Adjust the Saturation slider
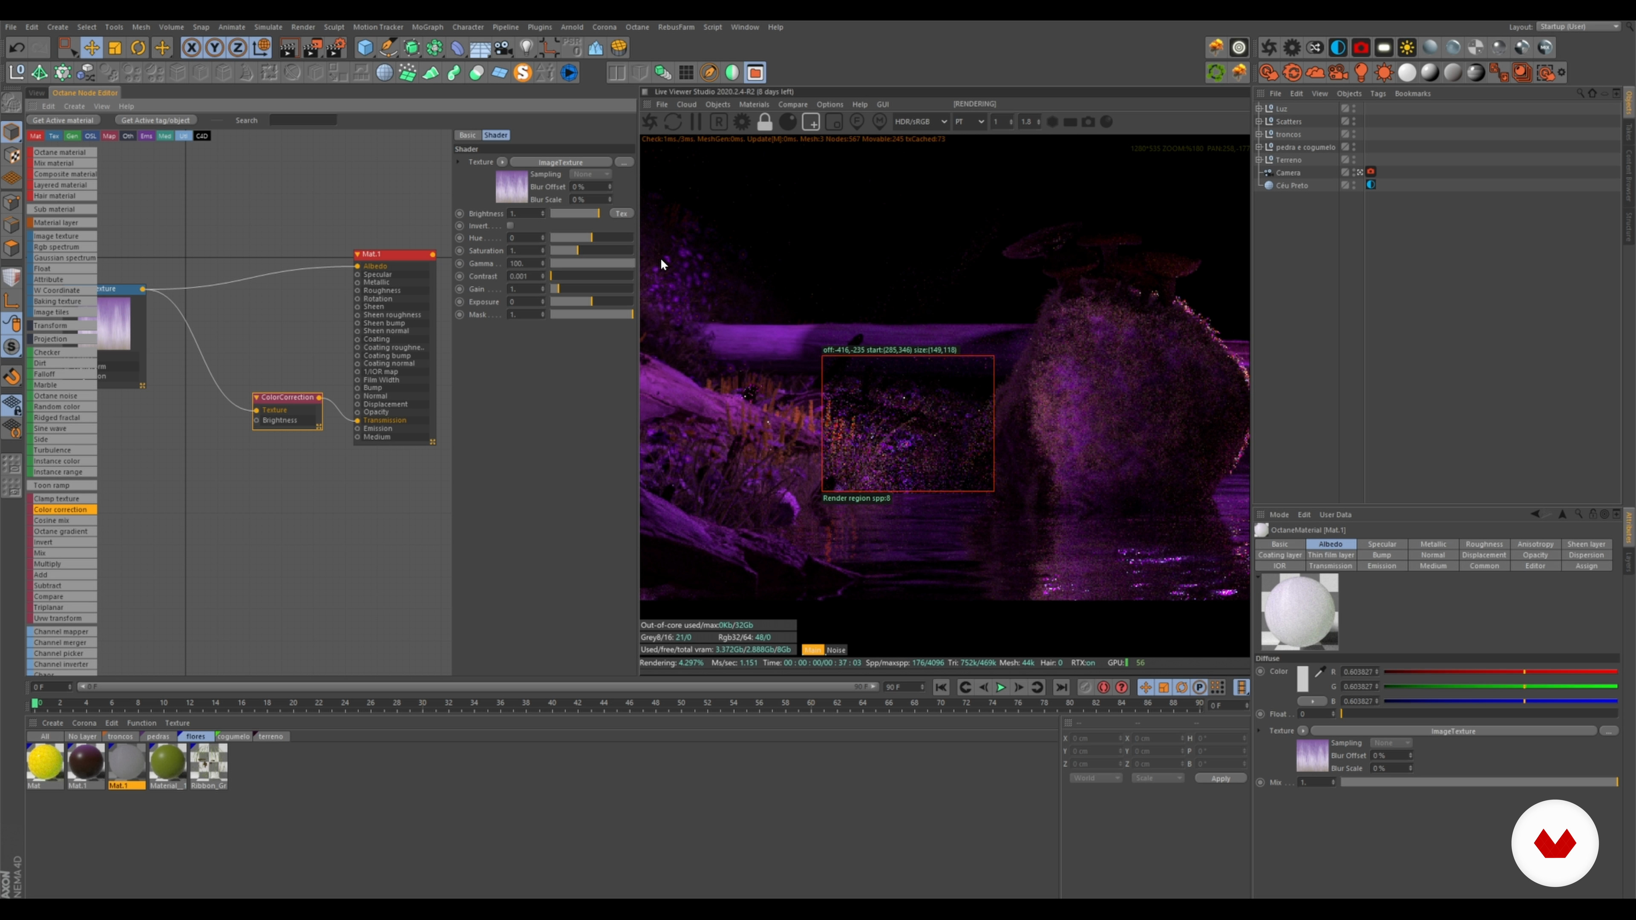1636x920 pixels. click(591, 251)
